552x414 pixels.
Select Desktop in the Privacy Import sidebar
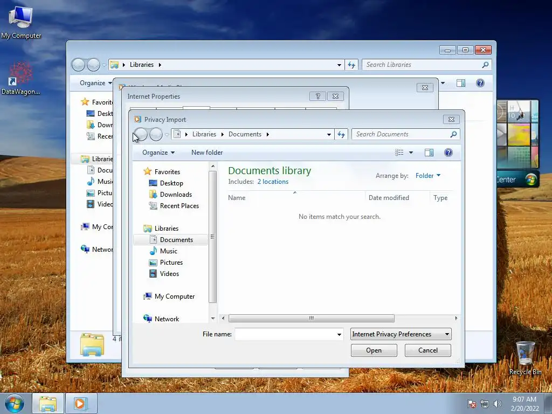point(171,183)
